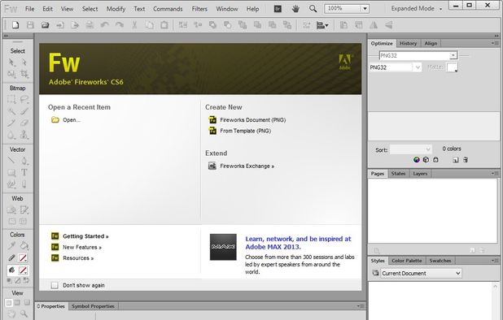This screenshot has width=503, height=320.
Task: Toggle Show slices and hotspots button
Action: (23, 221)
